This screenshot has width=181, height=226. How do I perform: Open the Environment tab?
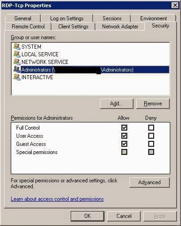[x=153, y=18]
